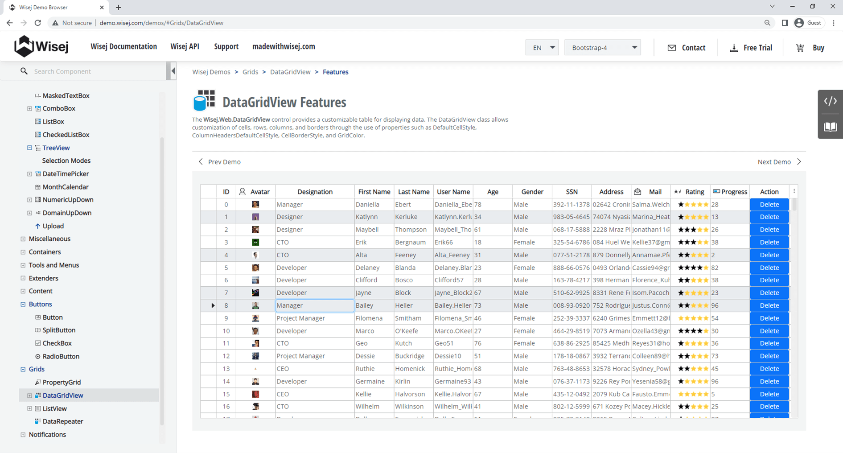The image size is (843, 453).
Task: Click the shopping cart Buy icon
Action: [800, 48]
